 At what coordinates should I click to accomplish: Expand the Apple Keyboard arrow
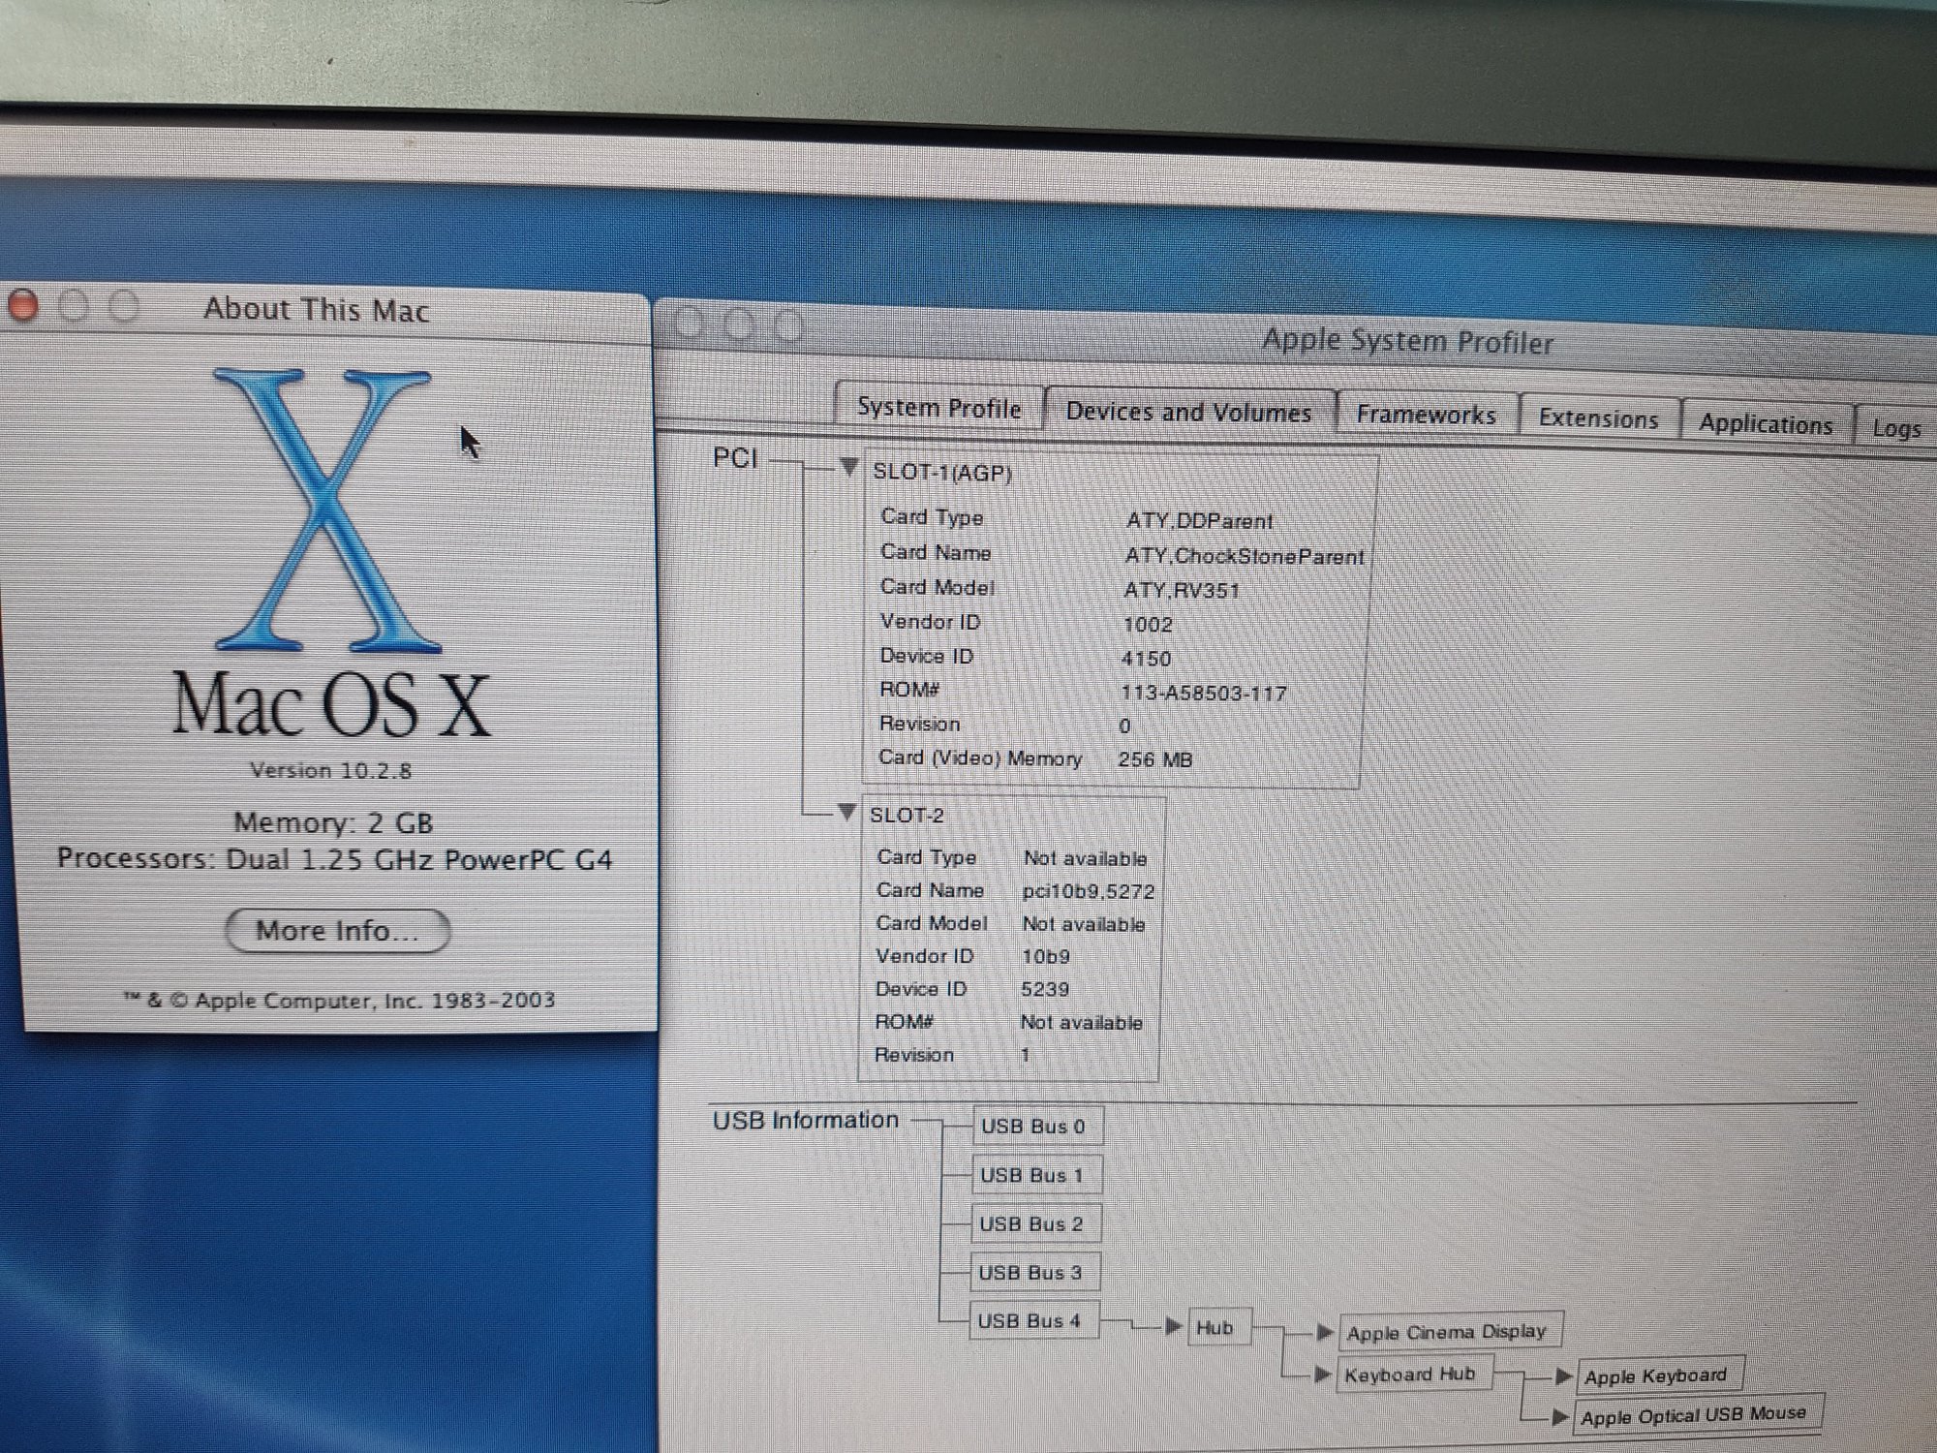click(1563, 1376)
